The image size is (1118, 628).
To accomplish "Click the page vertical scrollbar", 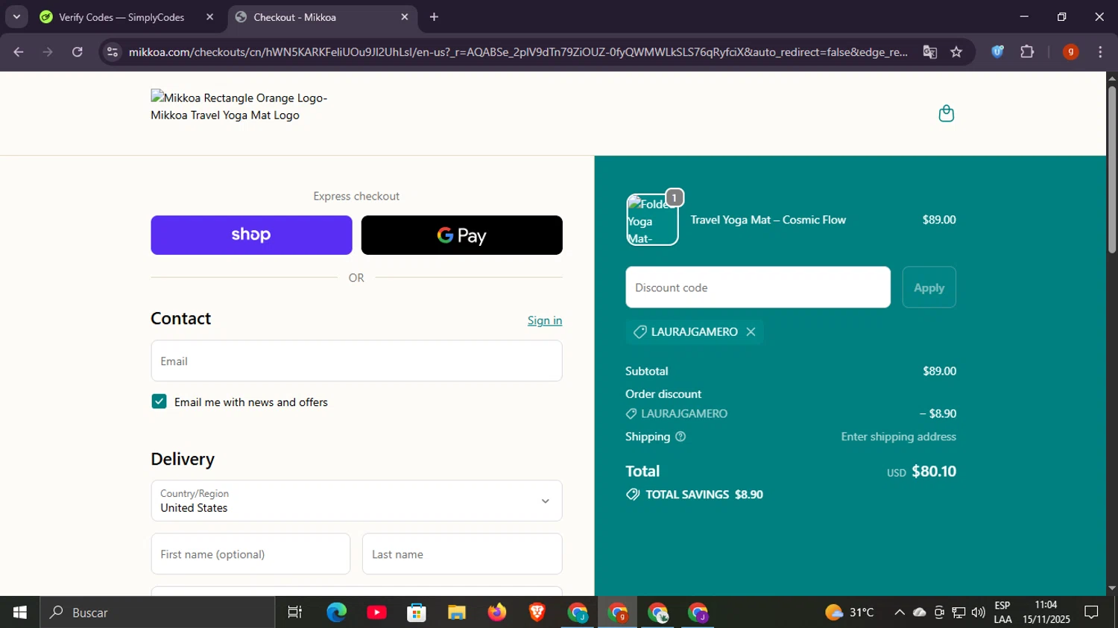I will [1111, 171].
